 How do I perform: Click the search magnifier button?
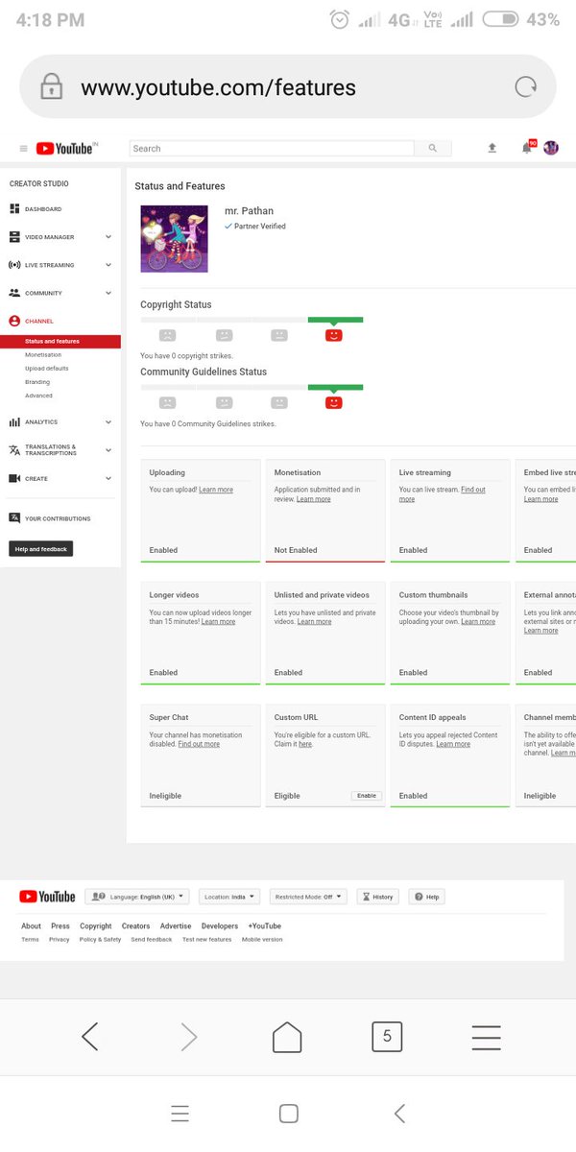tap(433, 149)
